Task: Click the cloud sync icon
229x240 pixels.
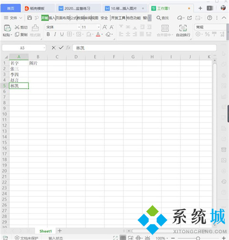Action: 180,18
